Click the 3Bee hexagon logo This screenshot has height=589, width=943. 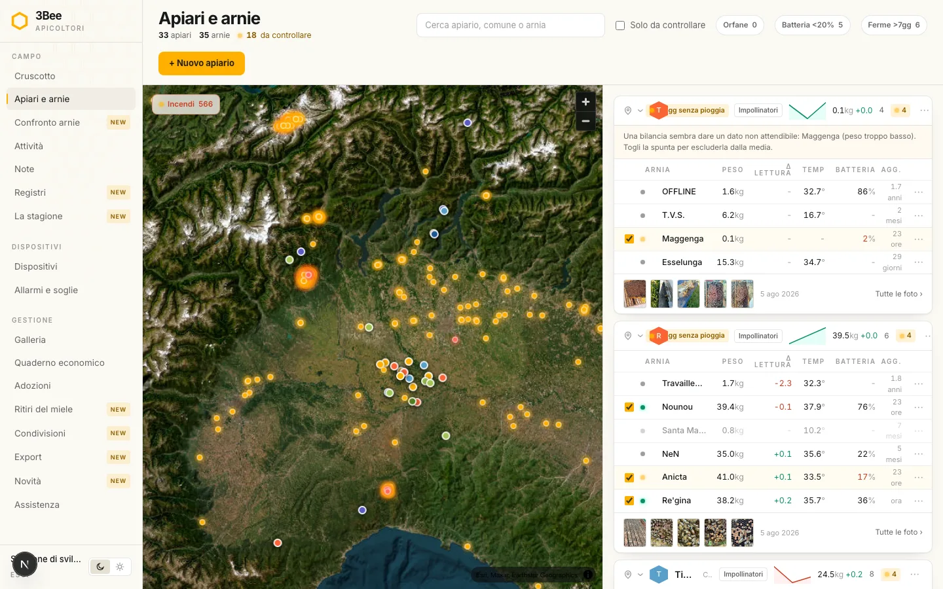(x=20, y=21)
